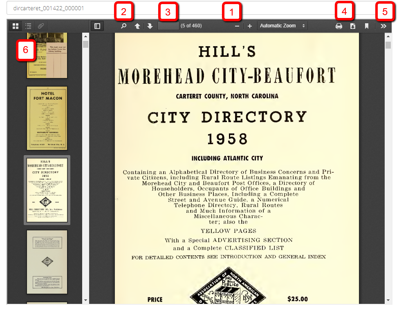This screenshot has height=310, width=399.
Task: Click the "HILL'S" heading at the page top
Action: coord(227,51)
